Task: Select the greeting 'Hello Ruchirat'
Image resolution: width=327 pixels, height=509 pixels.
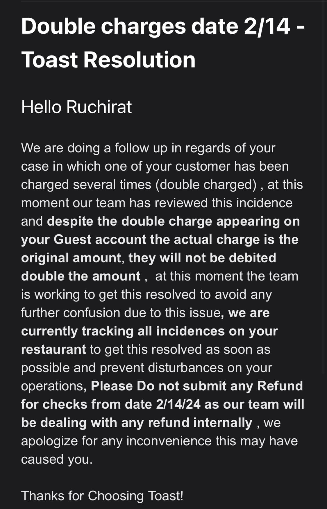Action: (76, 107)
